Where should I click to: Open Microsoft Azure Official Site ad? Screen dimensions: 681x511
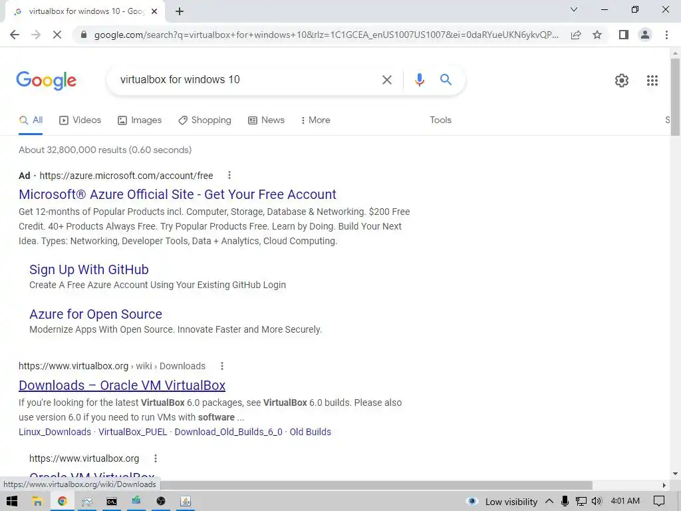point(177,194)
